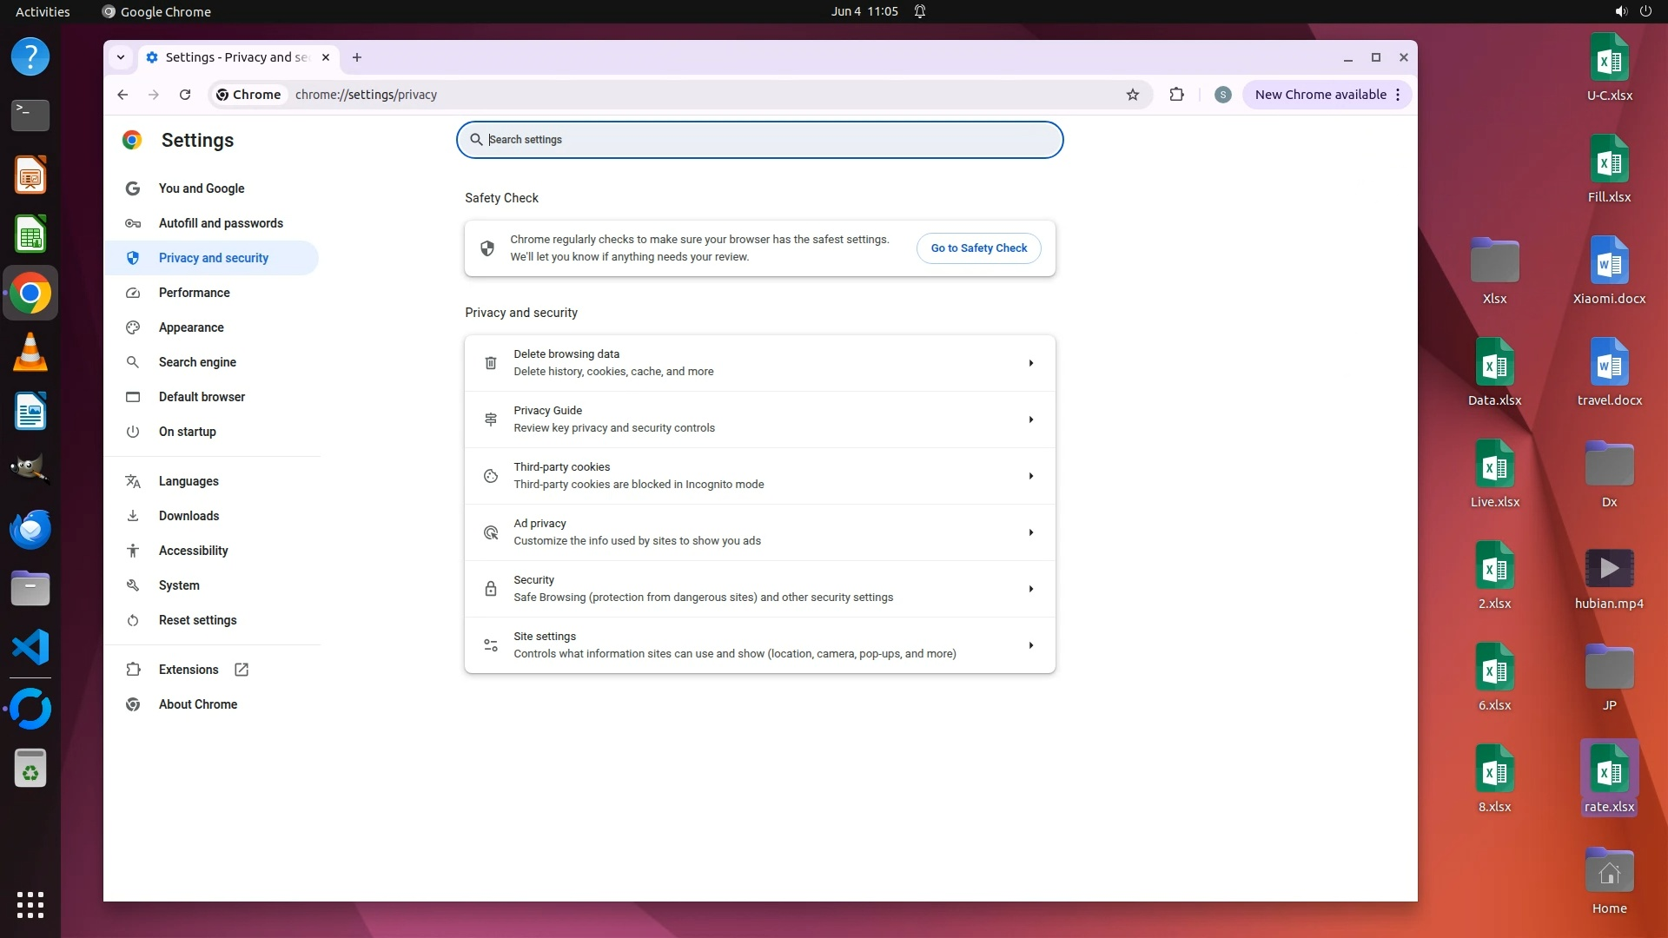Open a new tab with plus button

pos(357,57)
